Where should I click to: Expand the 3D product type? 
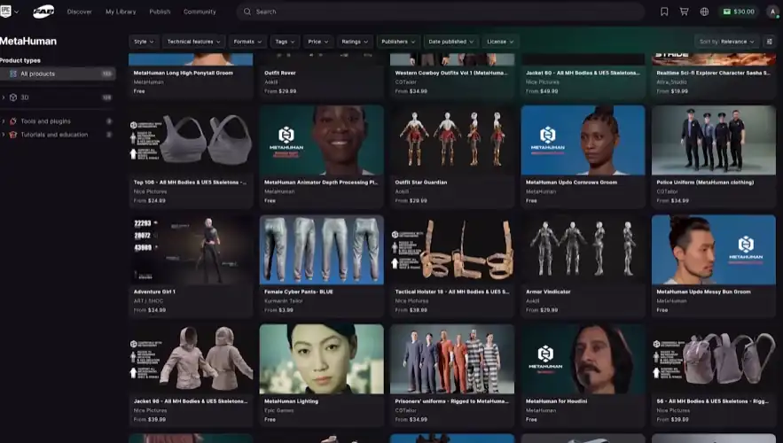(4, 97)
